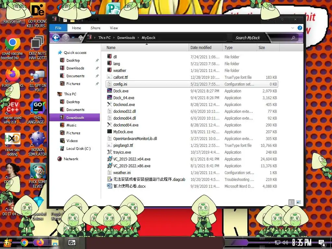Screen dimensions: 332x249
Task: Select the trayico.exe icon
Action: tap(110, 152)
